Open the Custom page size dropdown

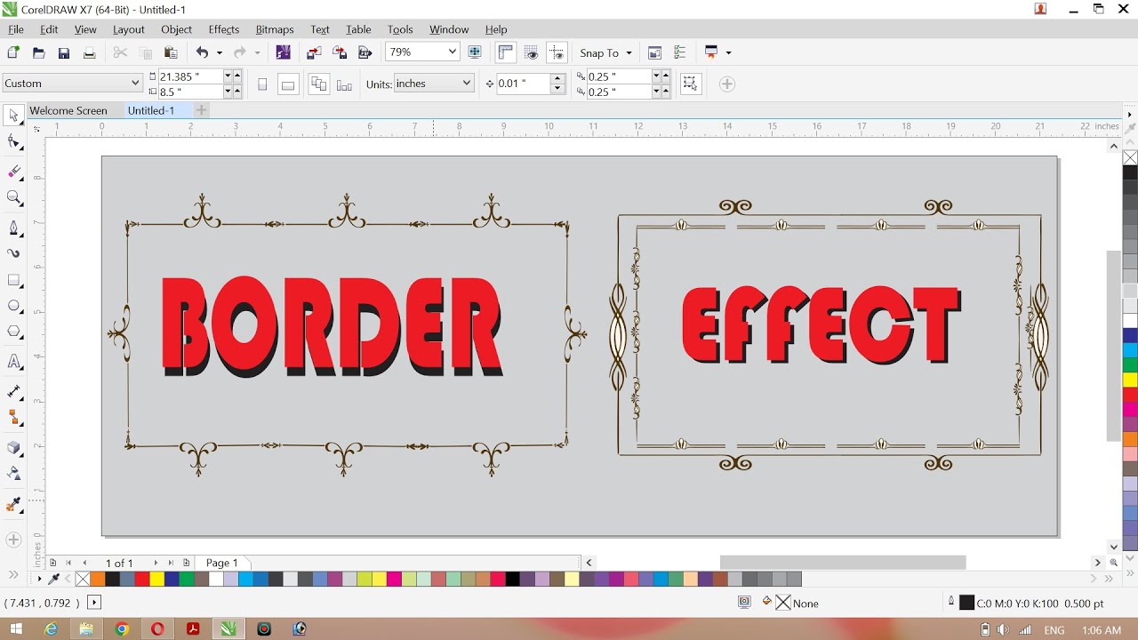[135, 84]
